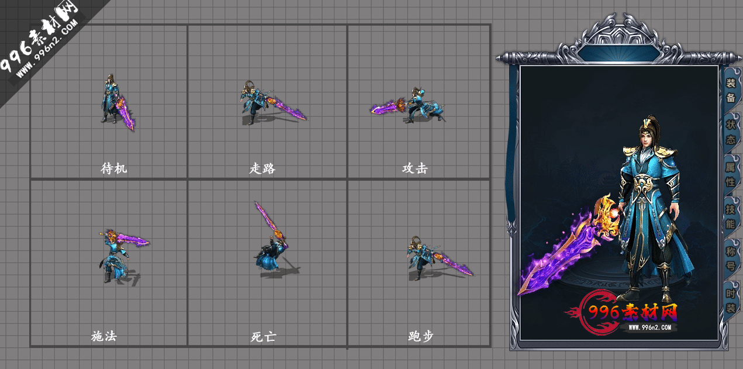Click the 死亡 label text

[263, 336]
